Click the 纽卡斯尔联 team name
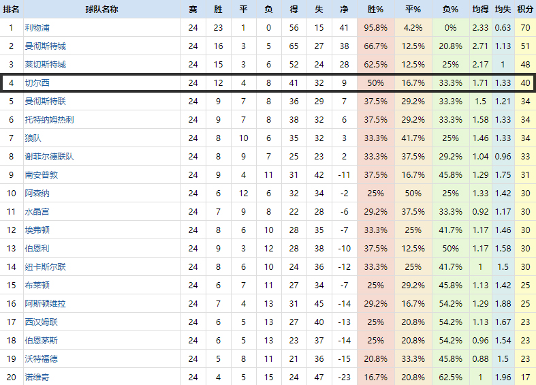Screen dimensions: 536x385 tap(45, 267)
